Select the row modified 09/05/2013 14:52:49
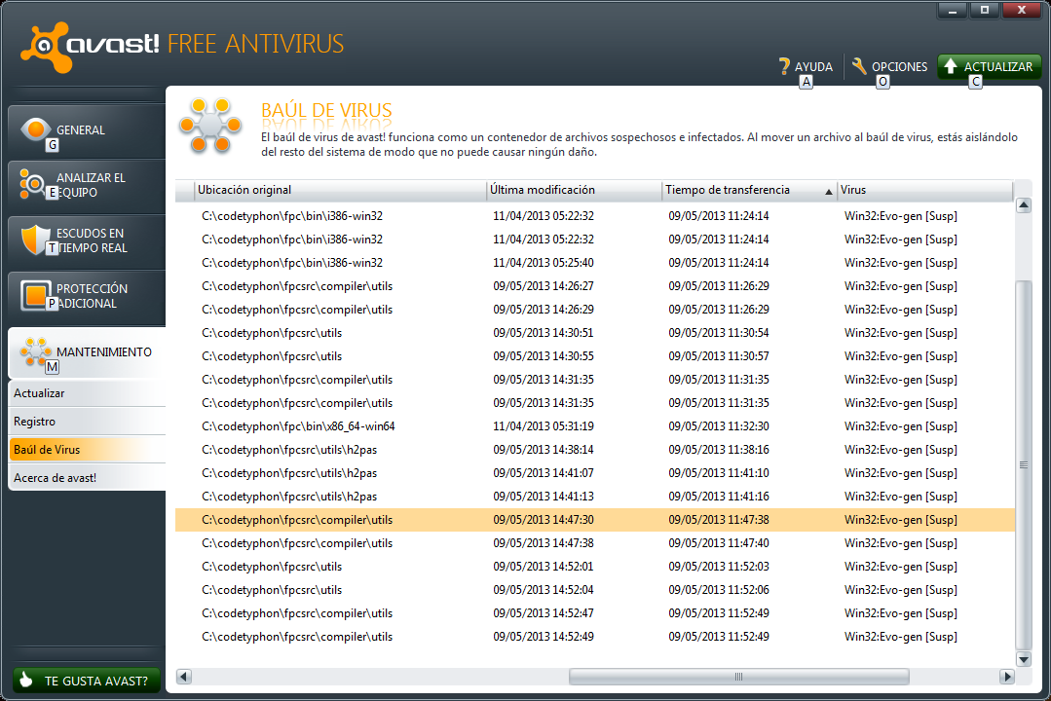The width and height of the screenshot is (1051, 701). point(594,637)
